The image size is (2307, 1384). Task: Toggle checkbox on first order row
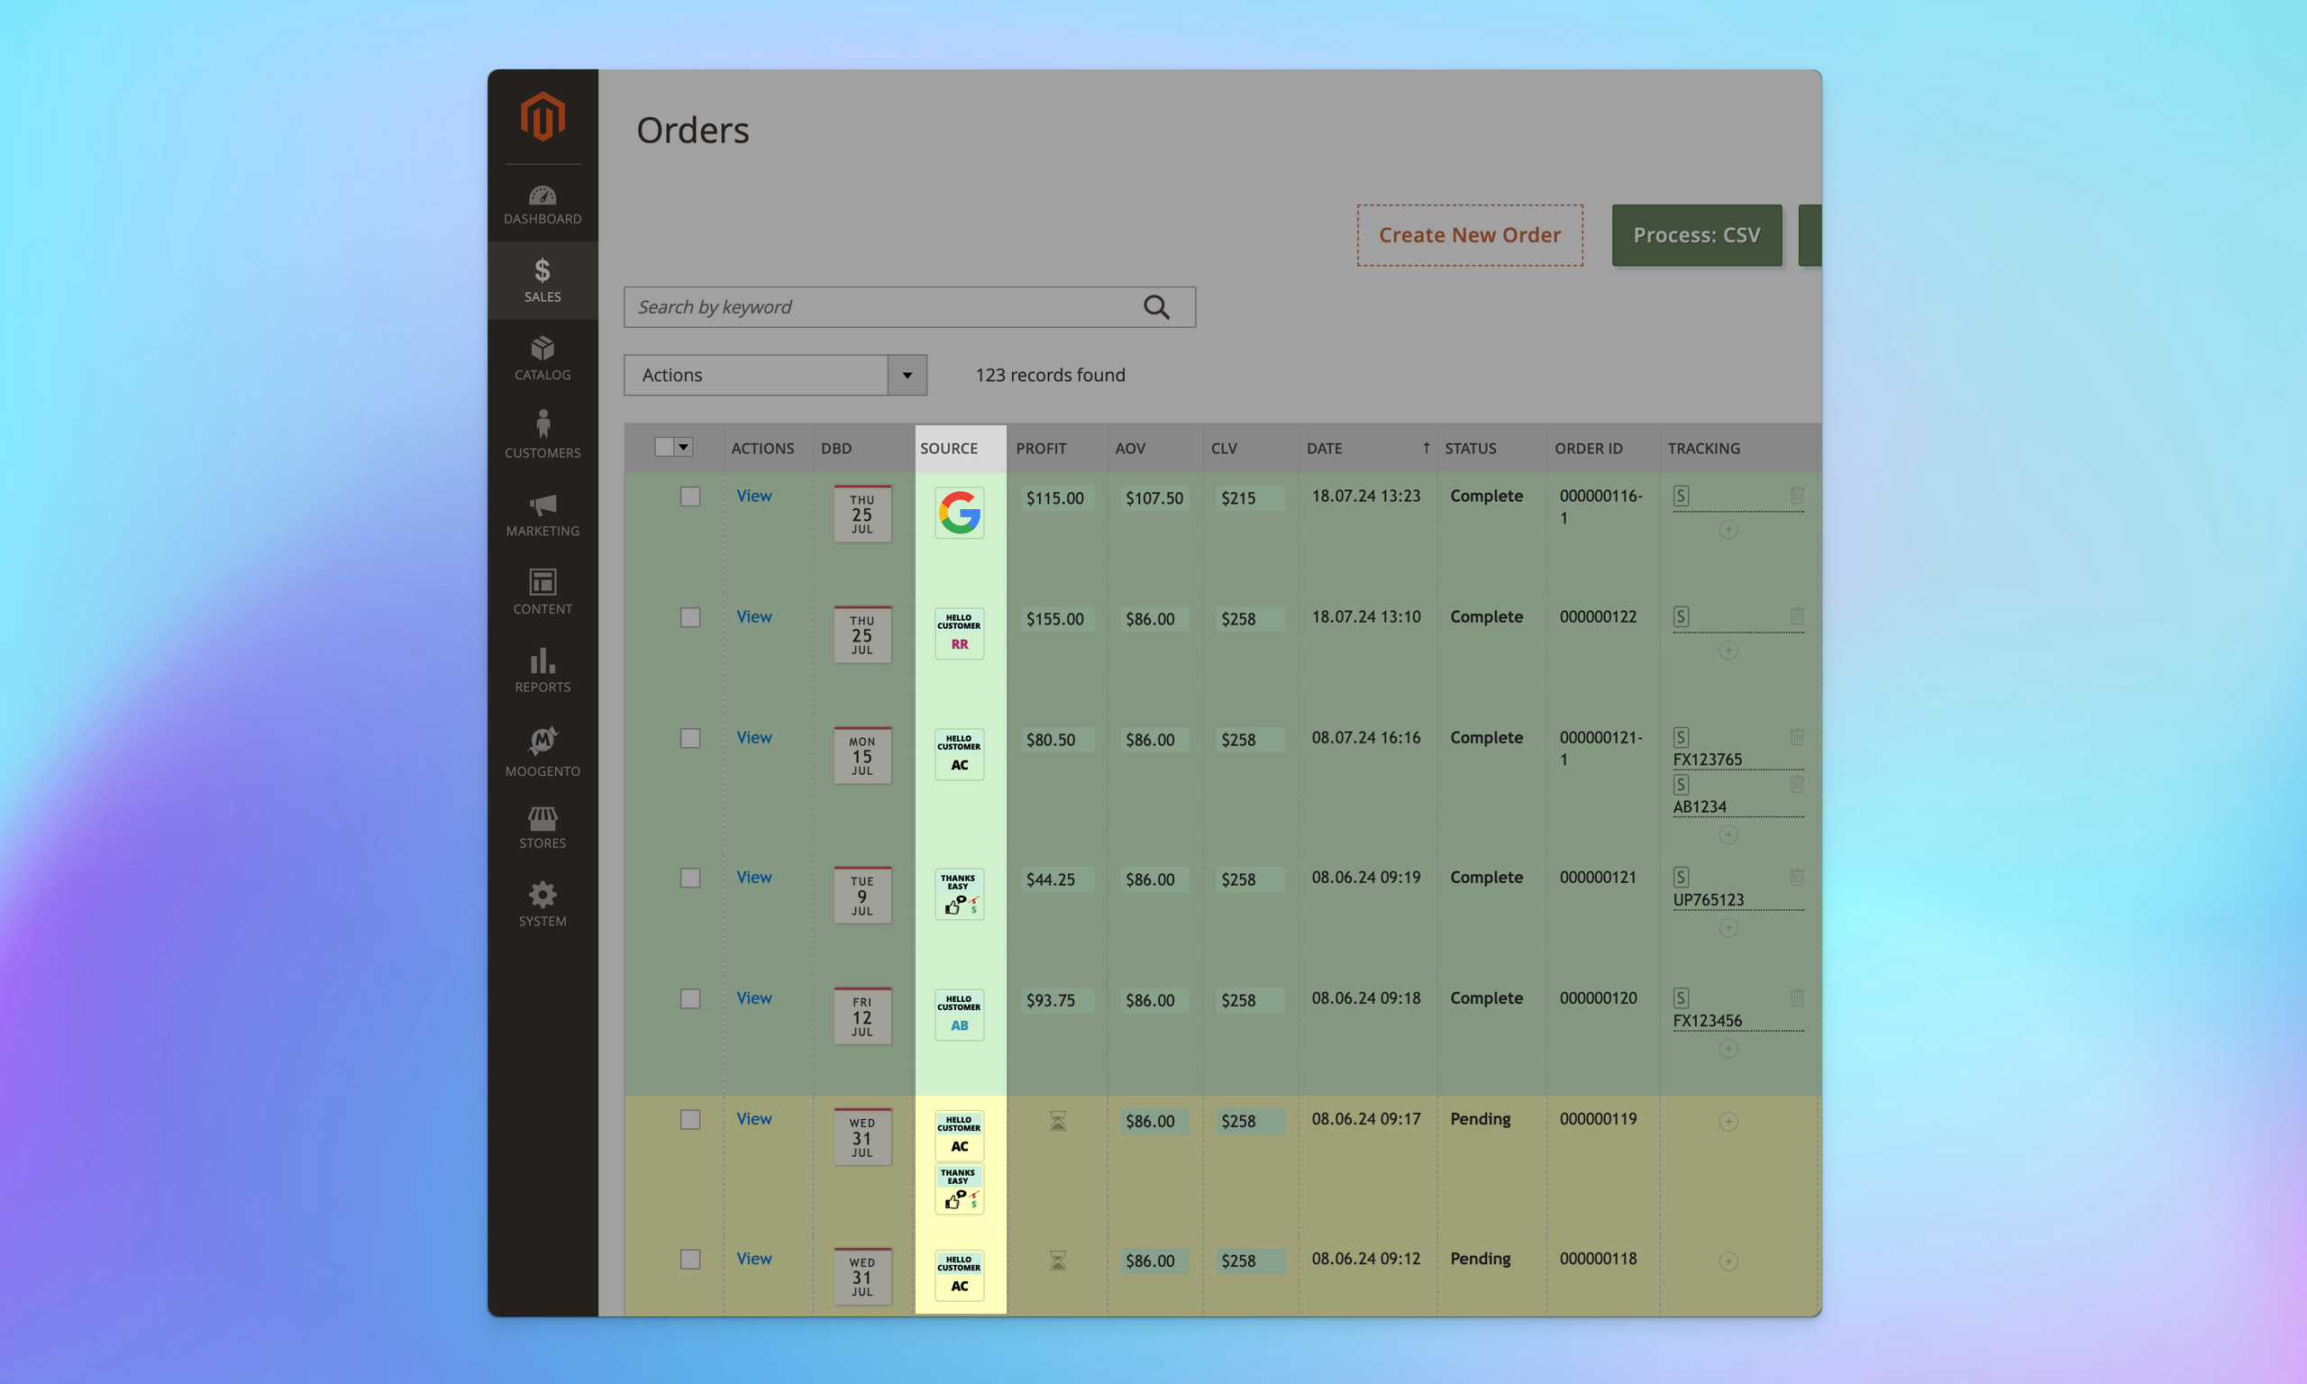point(690,495)
